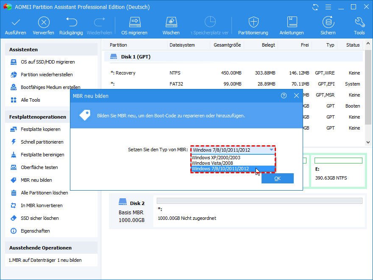Choose Windows XP/2000/2003 from the list
Viewport: 373px width, 280px height.
point(216,158)
